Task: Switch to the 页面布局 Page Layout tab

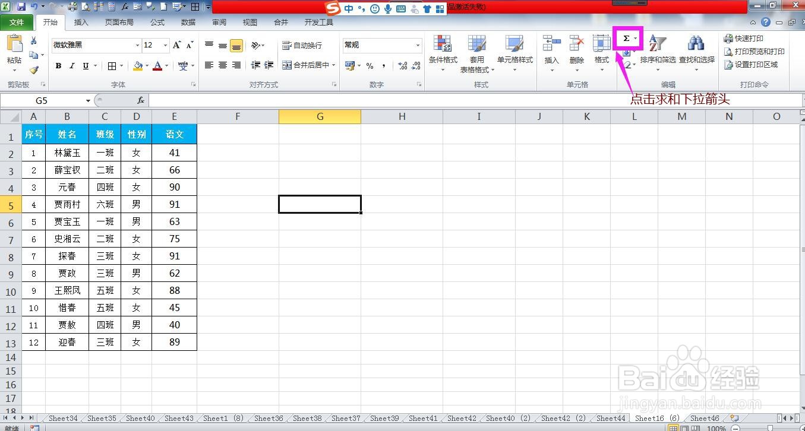Action: tap(119, 23)
